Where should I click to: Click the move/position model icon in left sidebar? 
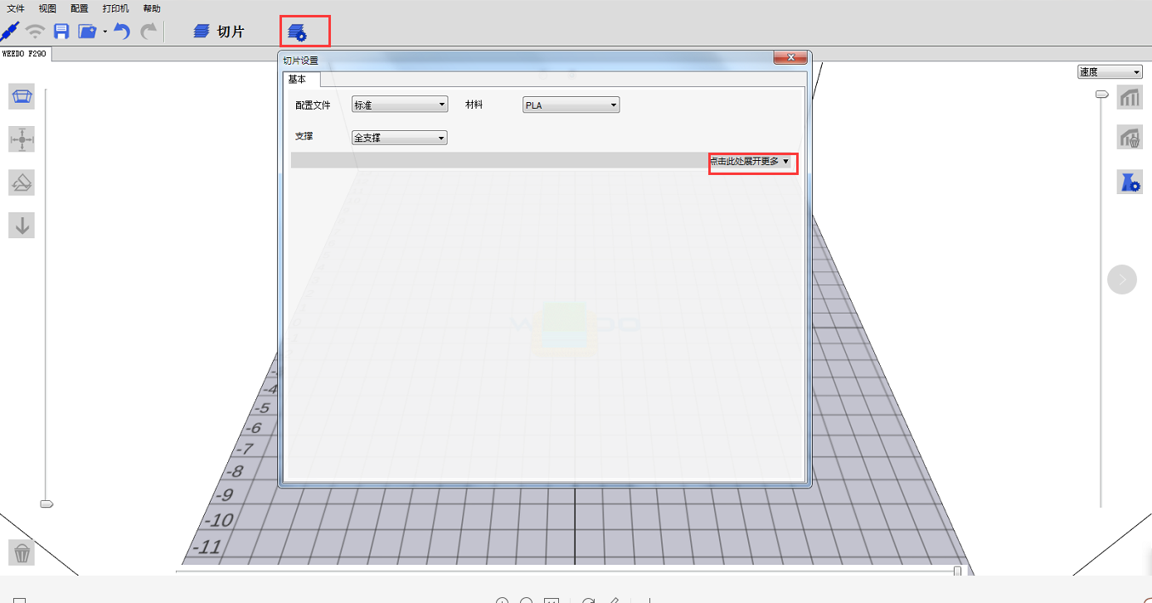pos(22,139)
